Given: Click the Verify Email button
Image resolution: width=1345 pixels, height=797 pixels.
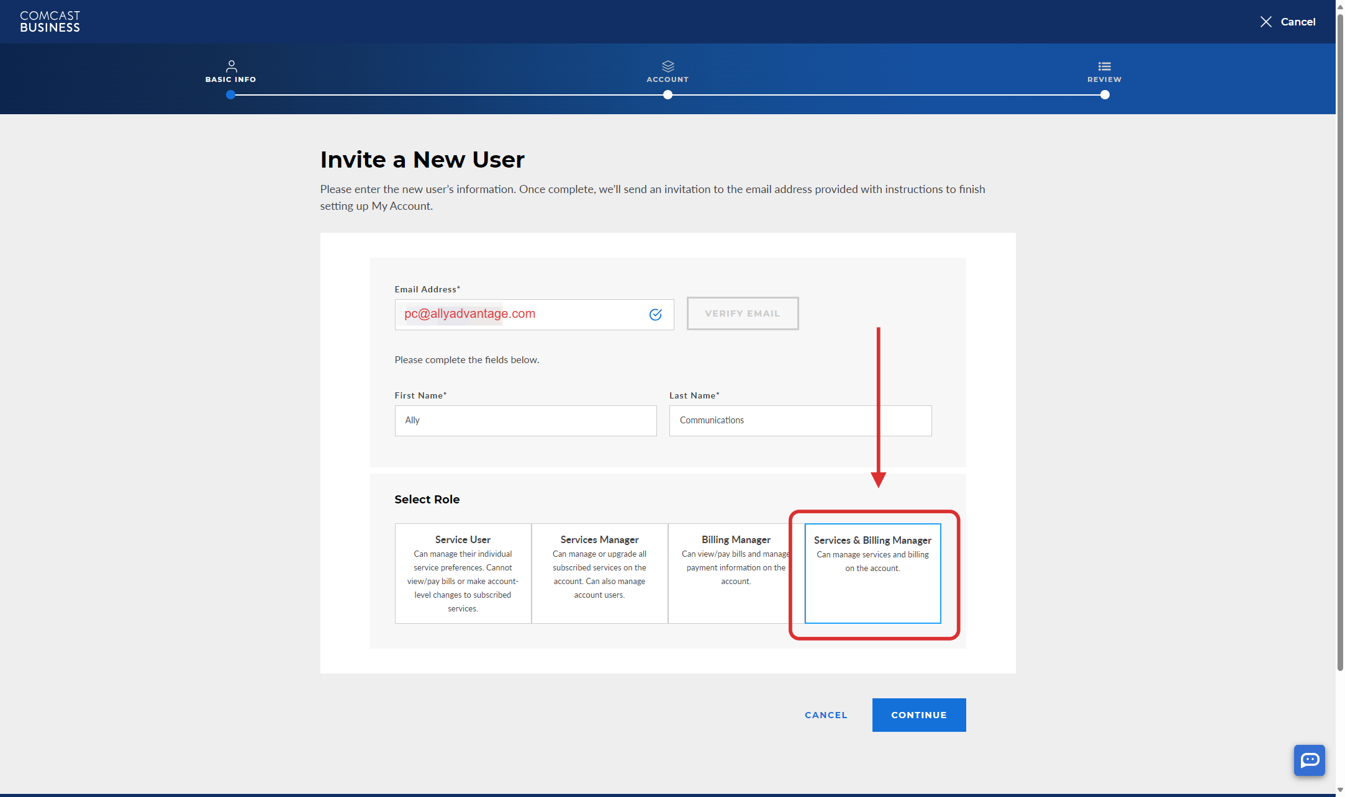Looking at the screenshot, I should point(742,313).
